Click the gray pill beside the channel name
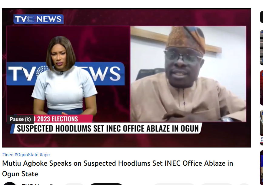263x185 pixels. click(74, 184)
